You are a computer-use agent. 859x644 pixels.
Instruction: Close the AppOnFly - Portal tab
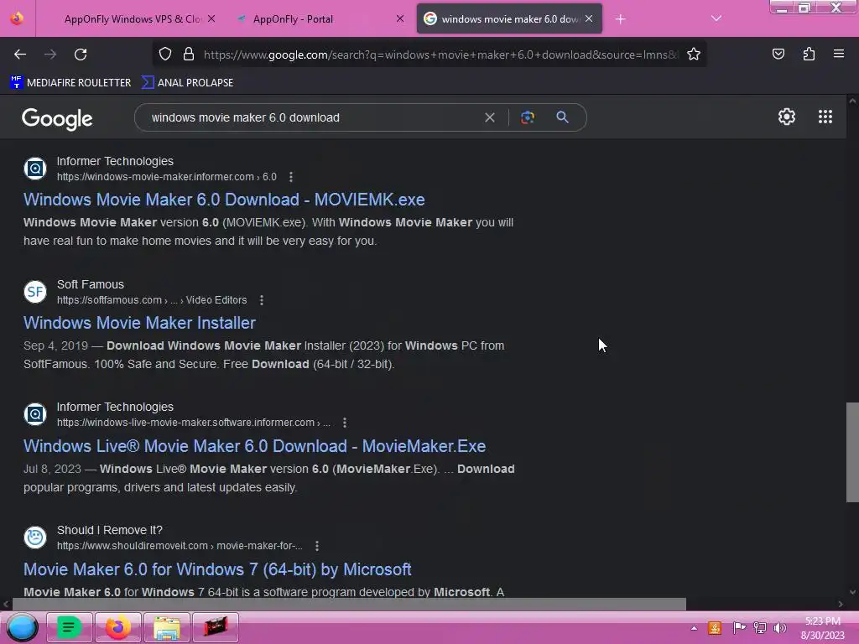tap(400, 18)
